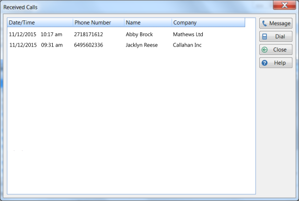Select the call from Abby Brock

139,34
